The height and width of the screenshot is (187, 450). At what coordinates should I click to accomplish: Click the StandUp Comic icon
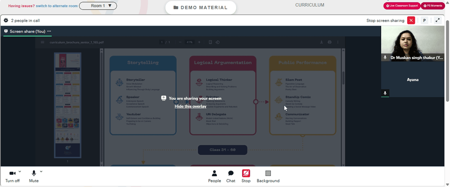[x=279, y=100]
